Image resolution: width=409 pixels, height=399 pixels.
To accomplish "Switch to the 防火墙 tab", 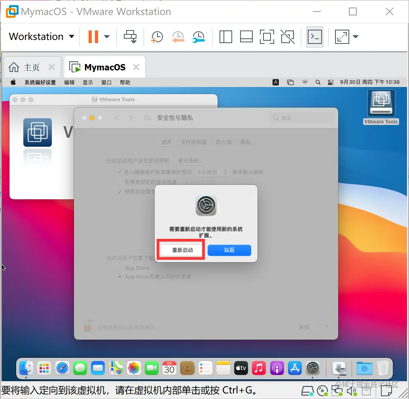I will [x=223, y=142].
